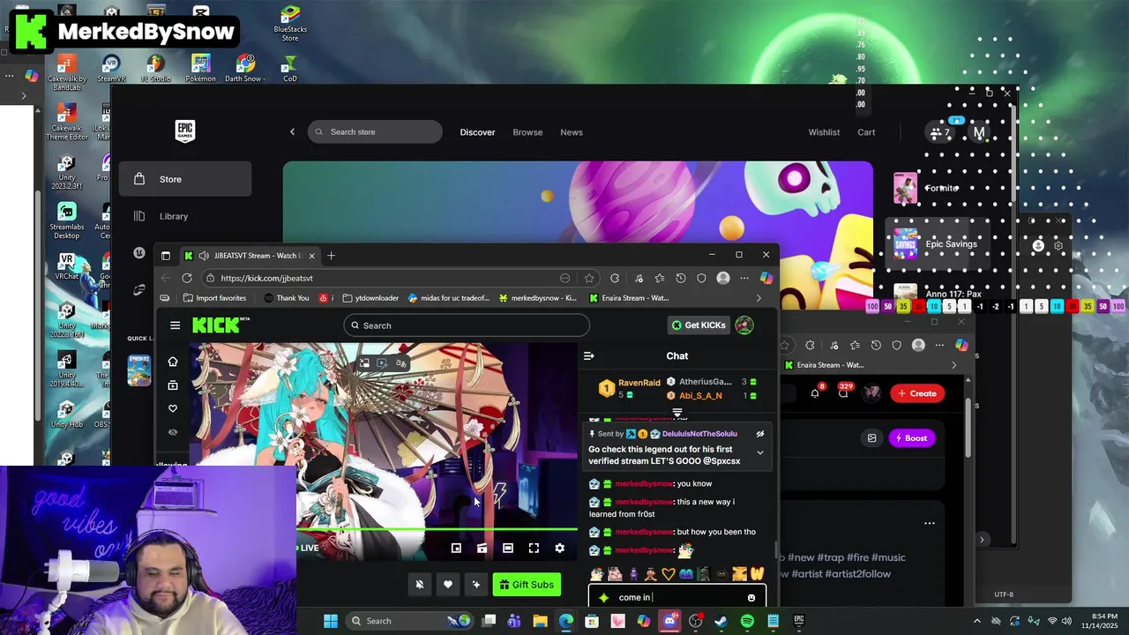
Task: Toggle fullscreen on the stream player
Action: (534, 549)
